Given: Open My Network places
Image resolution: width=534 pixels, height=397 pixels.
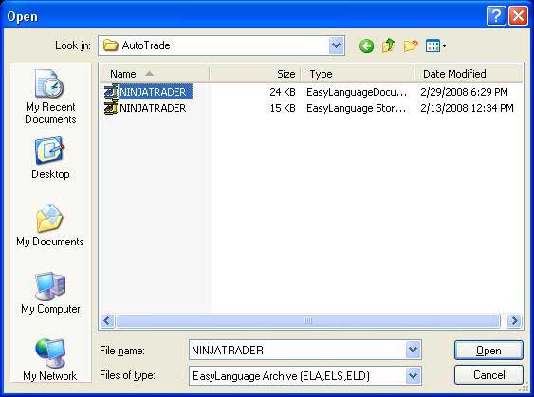Looking at the screenshot, I should (x=50, y=360).
